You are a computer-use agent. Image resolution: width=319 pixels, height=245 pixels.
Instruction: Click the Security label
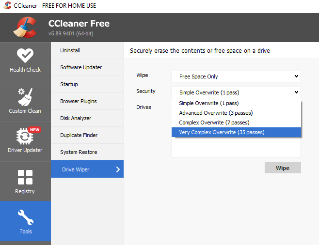[145, 91]
